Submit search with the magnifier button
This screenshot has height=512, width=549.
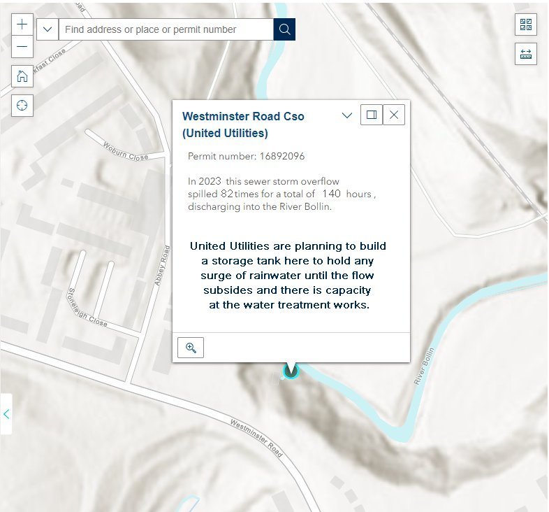click(284, 29)
